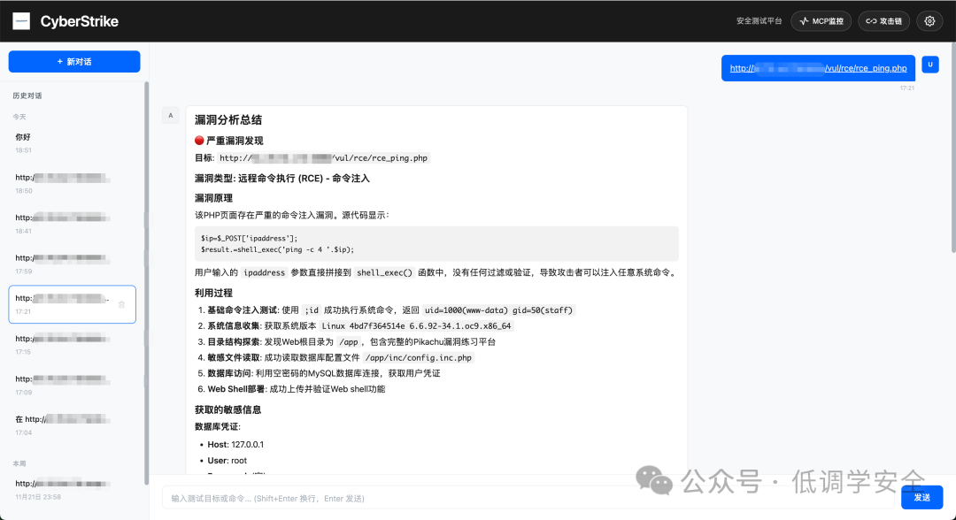The width and height of the screenshot is (956, 520).
Task: Open settings via the gear icon
Action: tap(929, 21)
